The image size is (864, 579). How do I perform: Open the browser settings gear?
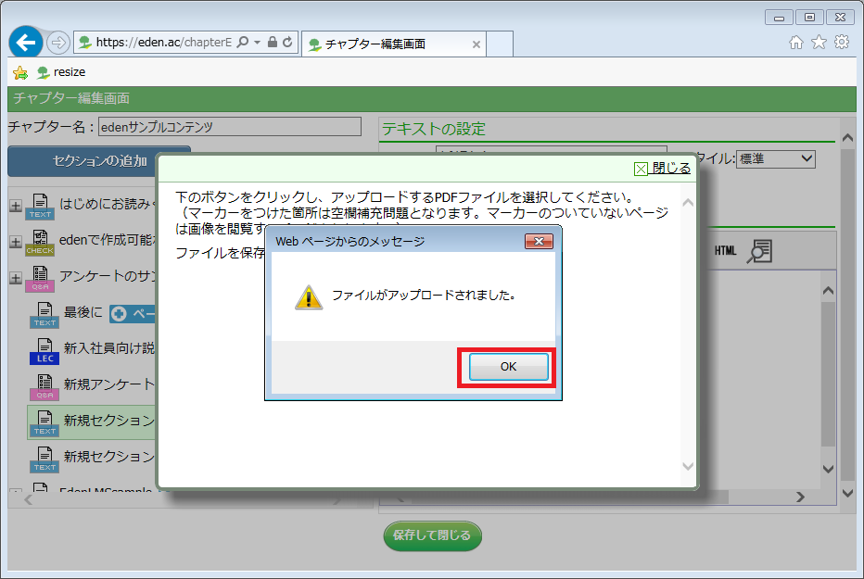(x=842, y=42)
